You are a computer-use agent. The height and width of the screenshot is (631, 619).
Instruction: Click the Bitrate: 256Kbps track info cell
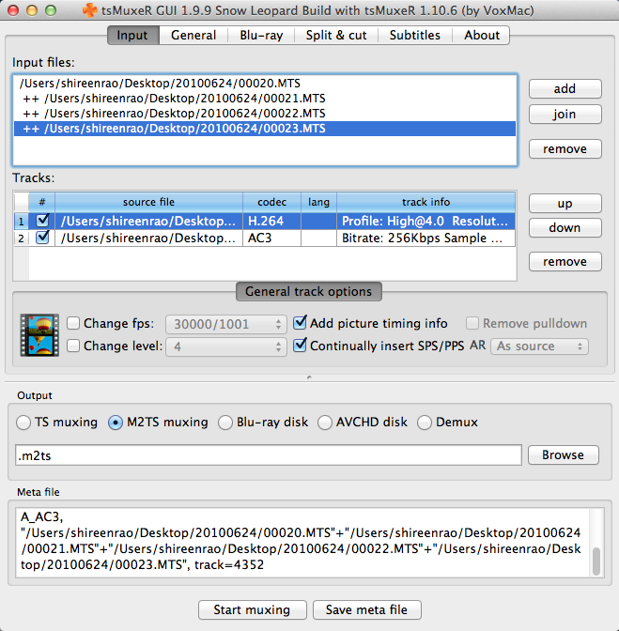(426, 238)
